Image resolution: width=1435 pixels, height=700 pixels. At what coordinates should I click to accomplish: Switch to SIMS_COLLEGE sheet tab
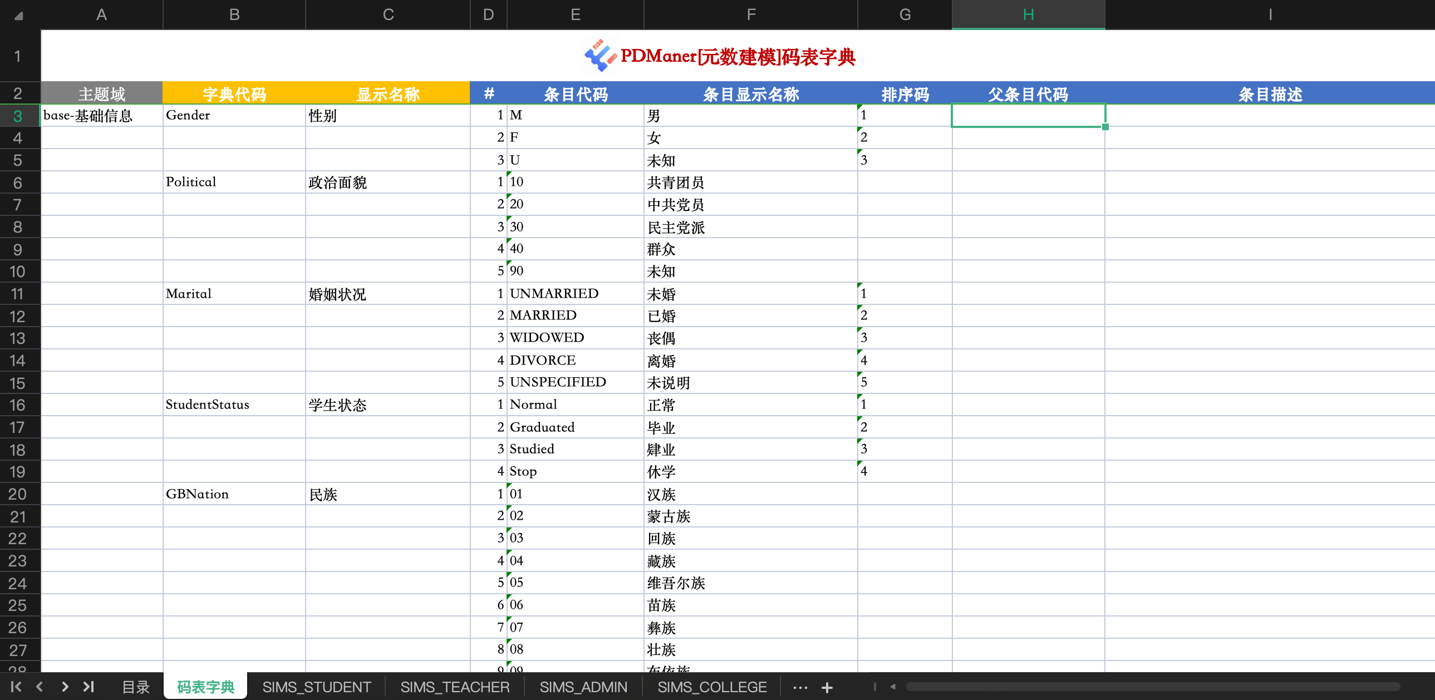(x=712, y=687)
